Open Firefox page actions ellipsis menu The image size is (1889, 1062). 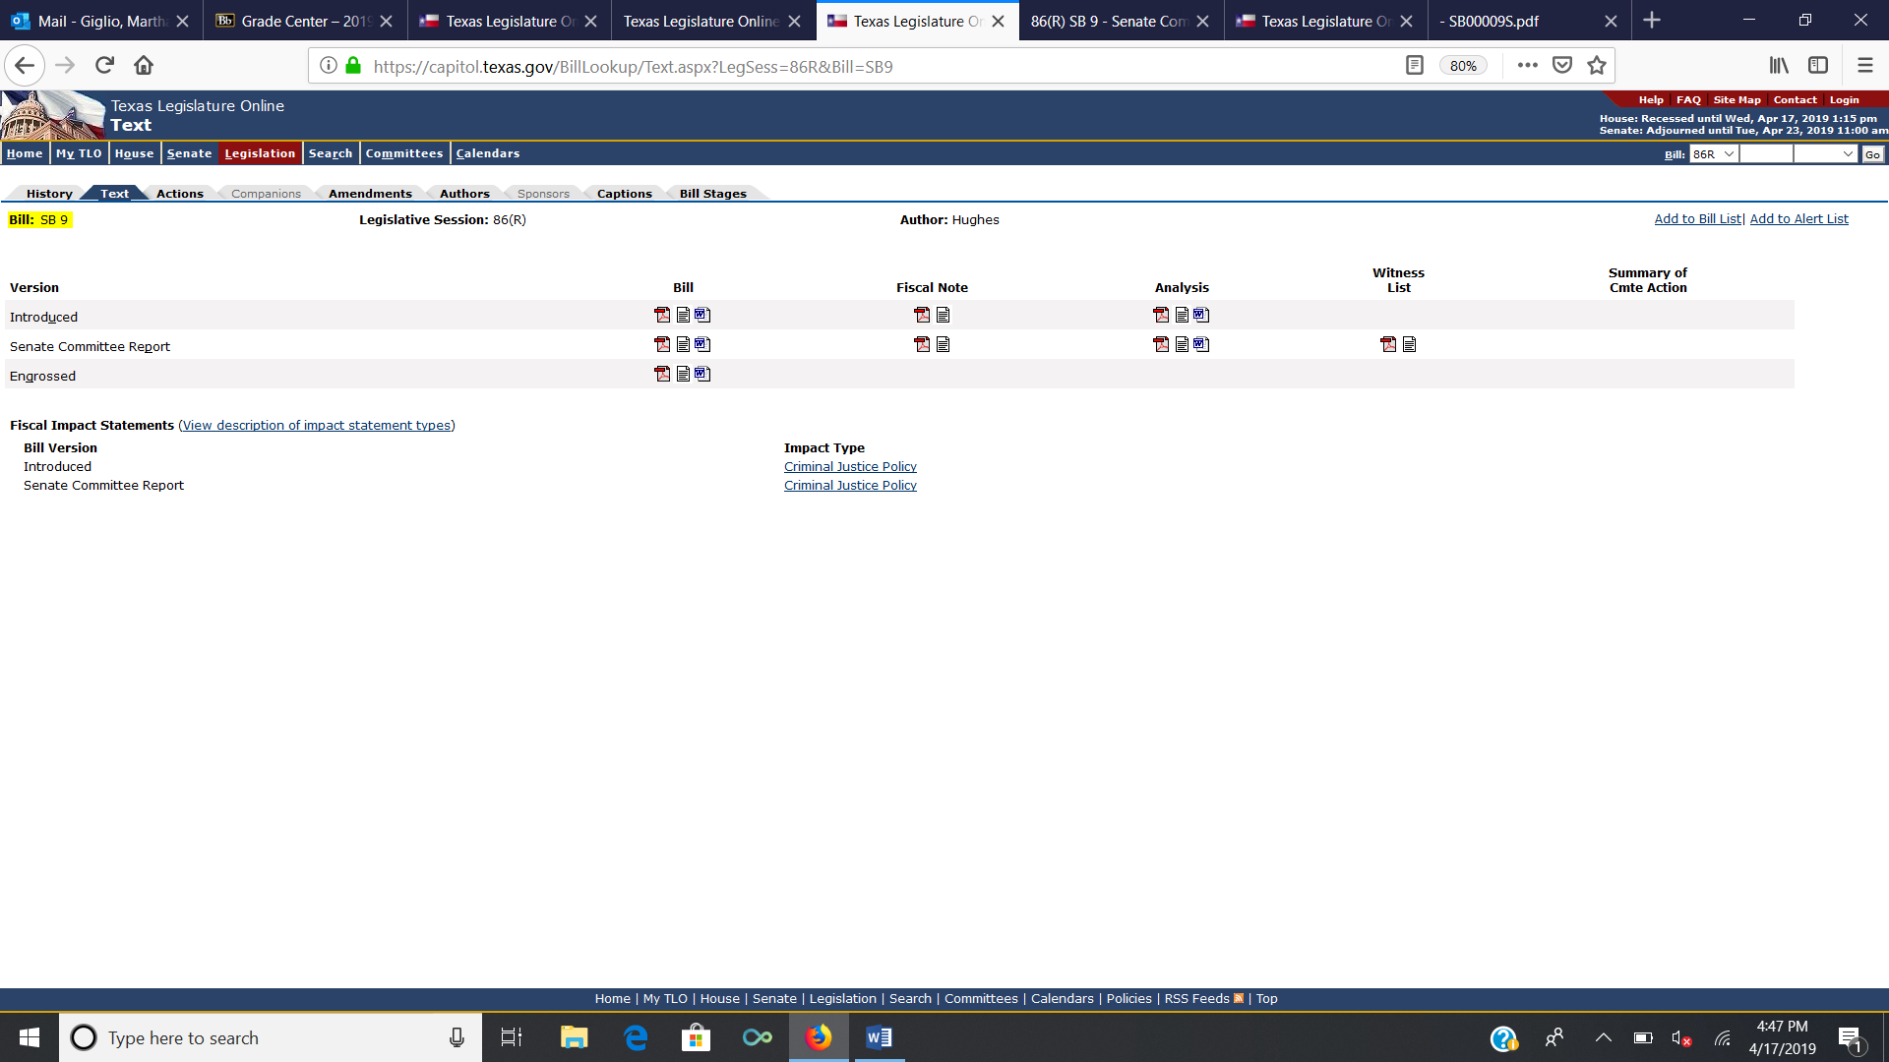click(1527, 66)
